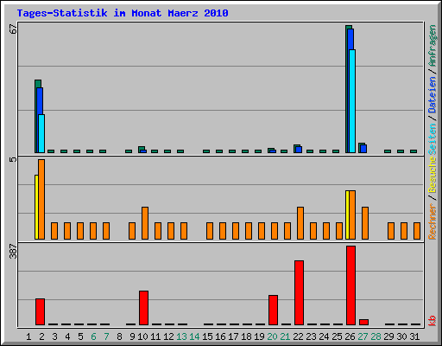Click the "Seiten" legend label
The image size is (442, 346).
[433, 139]
